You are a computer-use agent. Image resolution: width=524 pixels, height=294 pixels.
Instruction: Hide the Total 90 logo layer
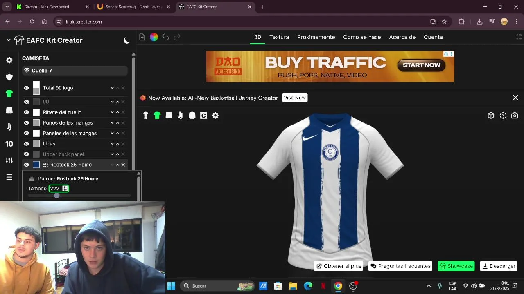(x=27, y=88)
